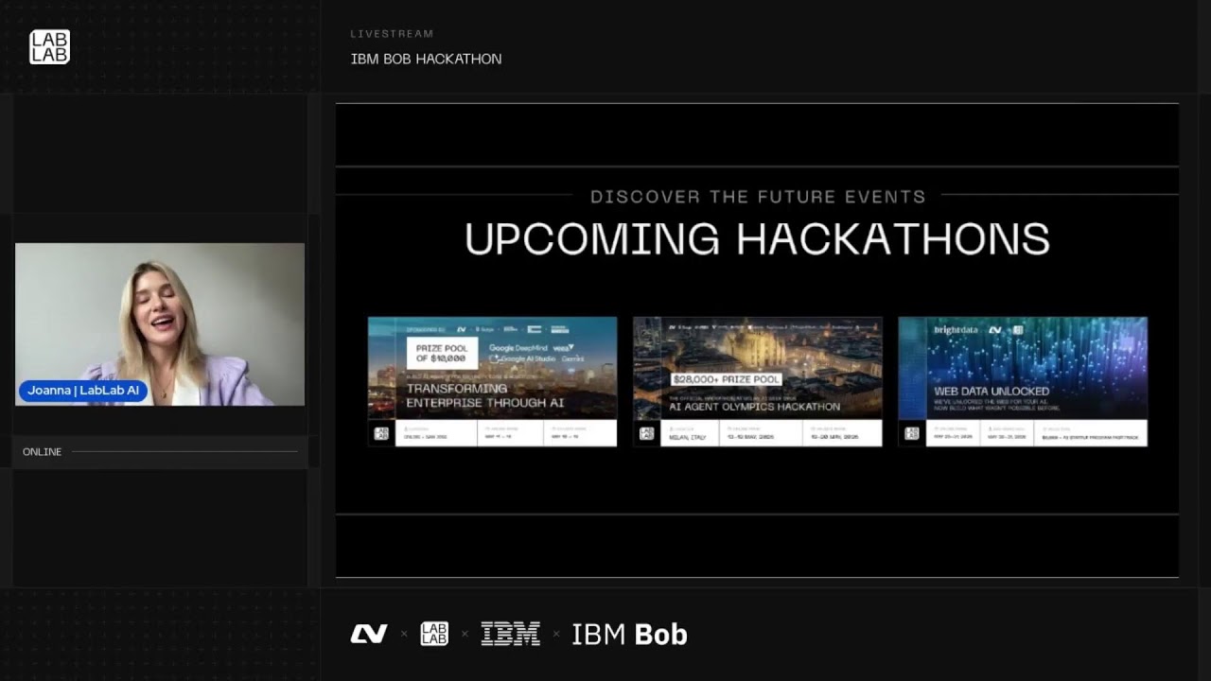This screenshot has height=681, width=1211.
Task: Click the LabLab logo in top-left corner
Action: 49,46
